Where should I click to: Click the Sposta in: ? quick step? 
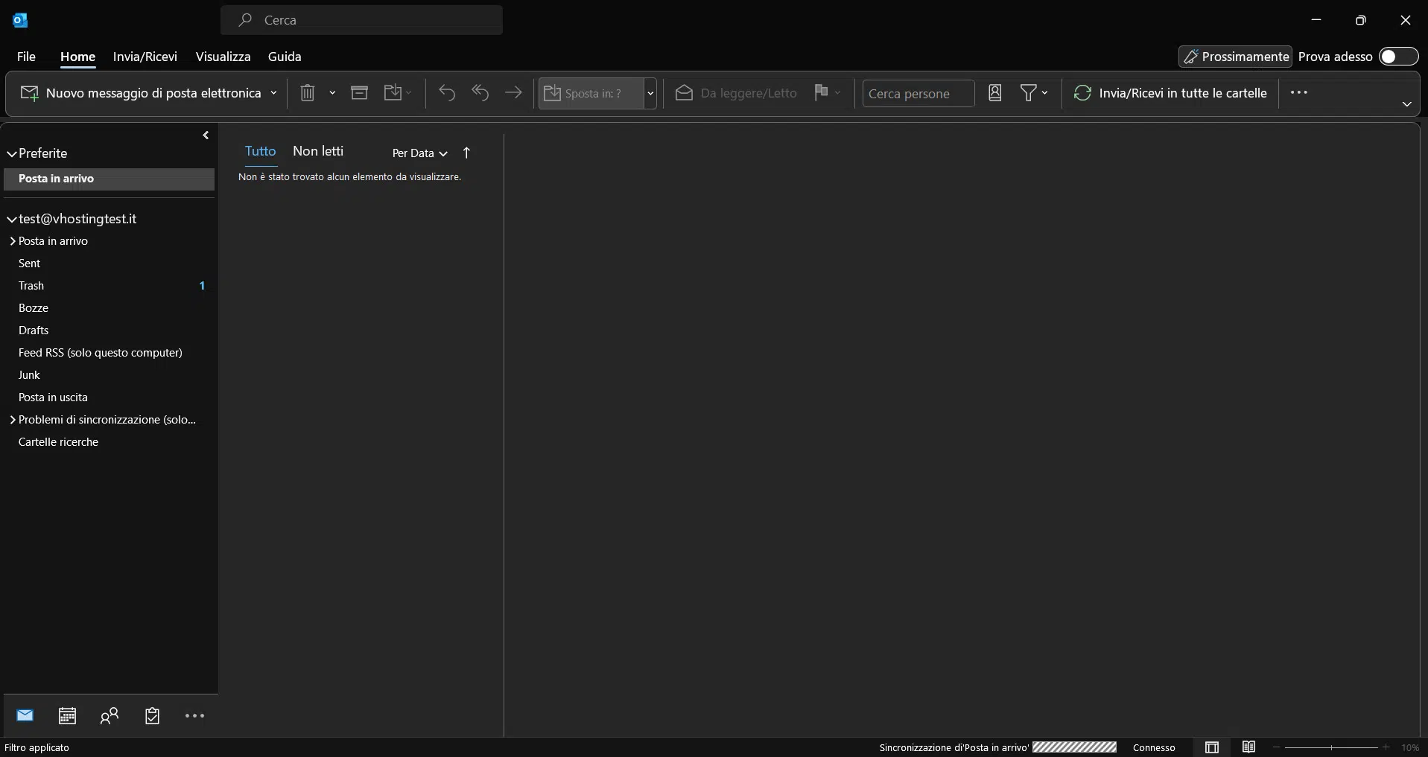(591, 94)
